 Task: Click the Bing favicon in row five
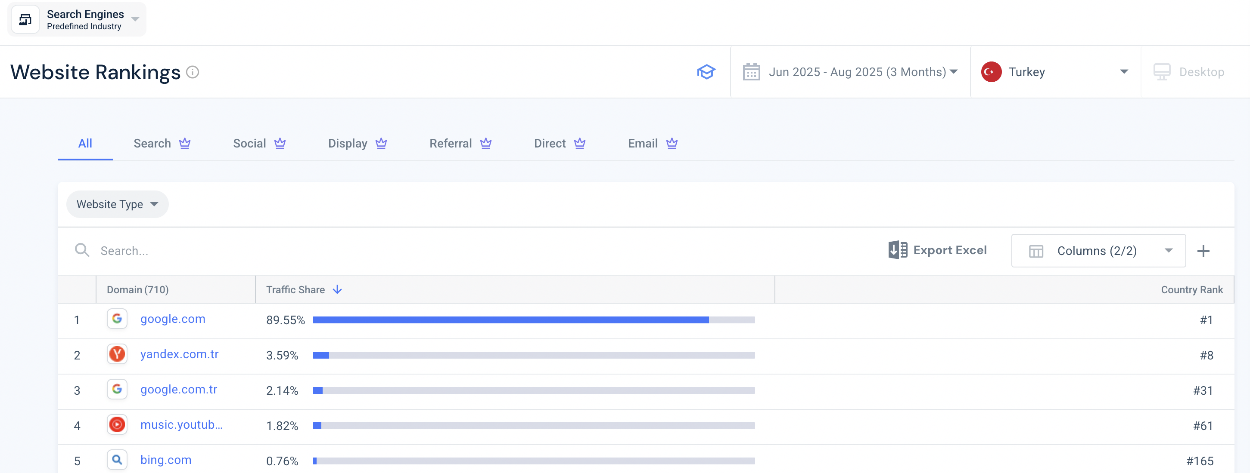click(x=117, y=459)
